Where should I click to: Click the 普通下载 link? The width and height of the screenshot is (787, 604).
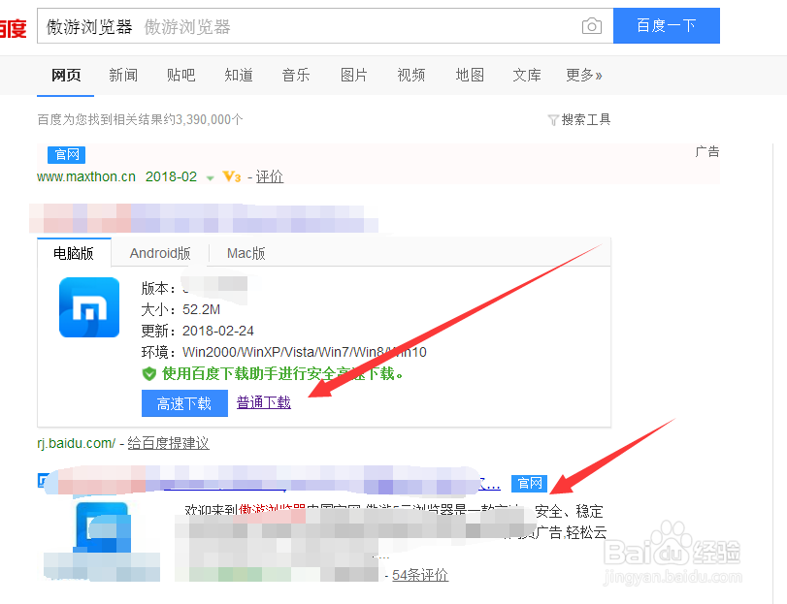click(264, 402)
